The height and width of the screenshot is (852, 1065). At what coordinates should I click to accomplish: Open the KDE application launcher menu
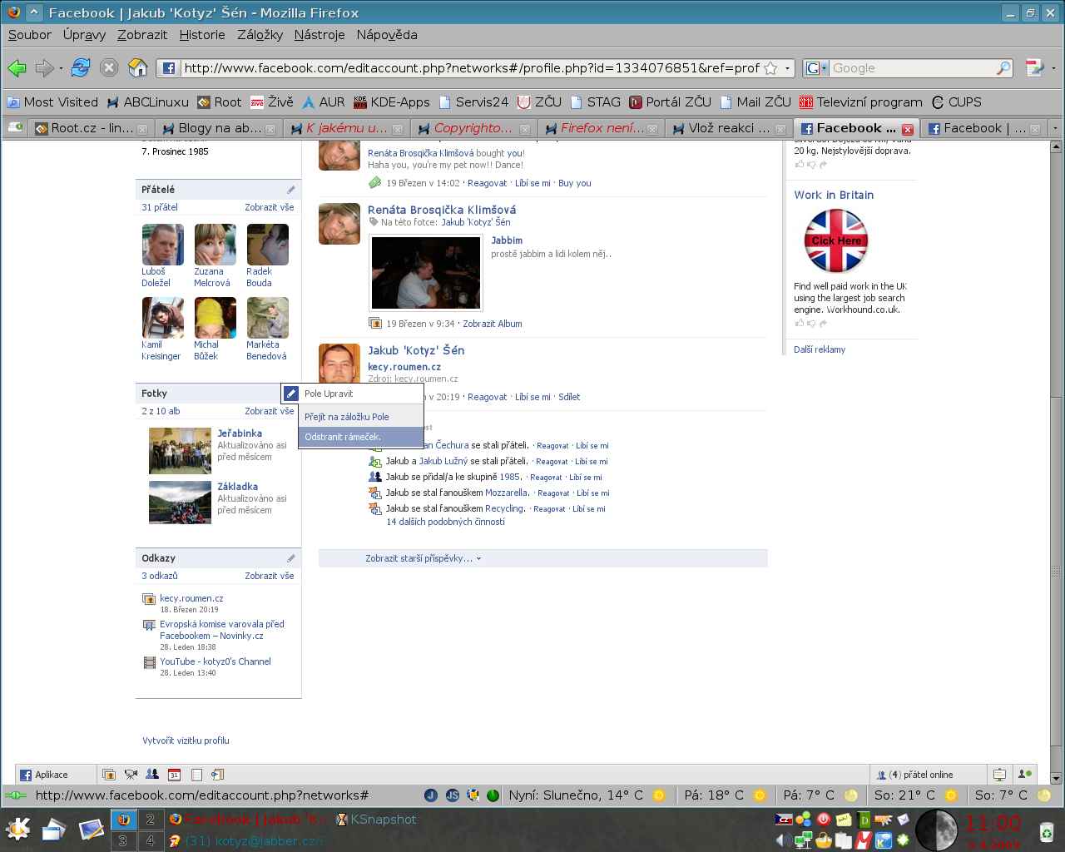17,829
